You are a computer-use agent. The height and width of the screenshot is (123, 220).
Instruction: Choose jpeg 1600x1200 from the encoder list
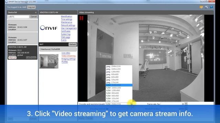coord(119,69)
